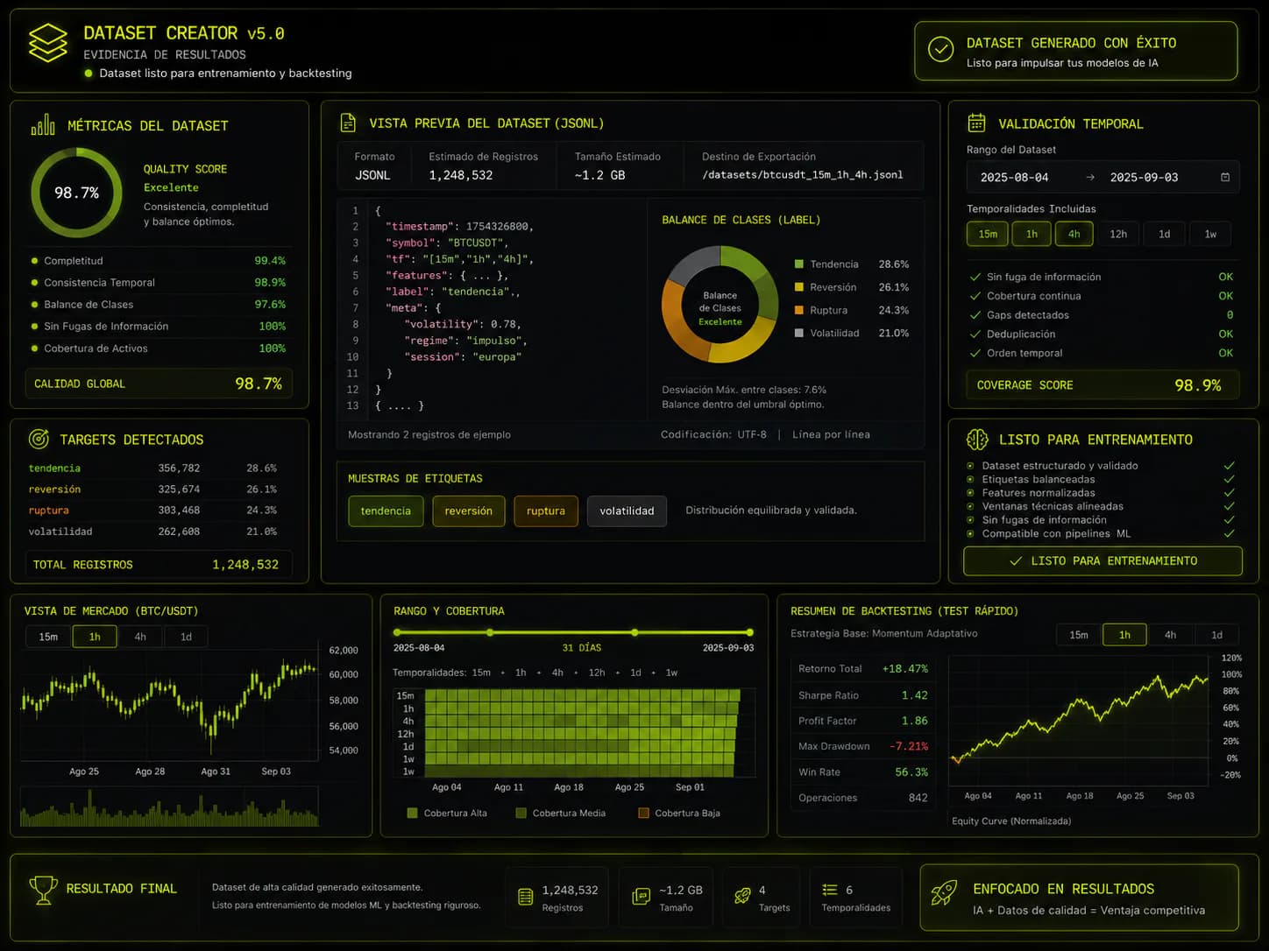Toggle the 4h timeframe in Temporalidades Incluidas
Viewport: 1269px width, 951px height.
click(x=1074, y=234)
